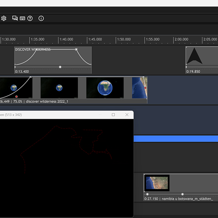The height and width of the screenshot is (218, 218).
Task: Click the second small Earth thumbnail
Action: tap(59, 88)
